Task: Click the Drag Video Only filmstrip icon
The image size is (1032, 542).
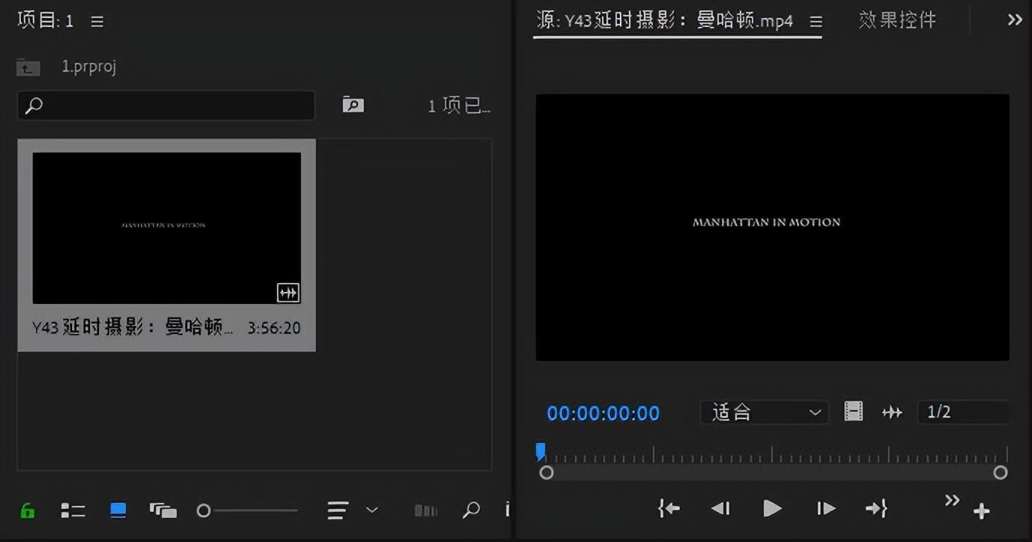Action: click(x=854, y=411)
